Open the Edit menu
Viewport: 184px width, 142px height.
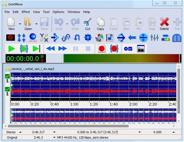pyautogui.click(x=16, y=12)
